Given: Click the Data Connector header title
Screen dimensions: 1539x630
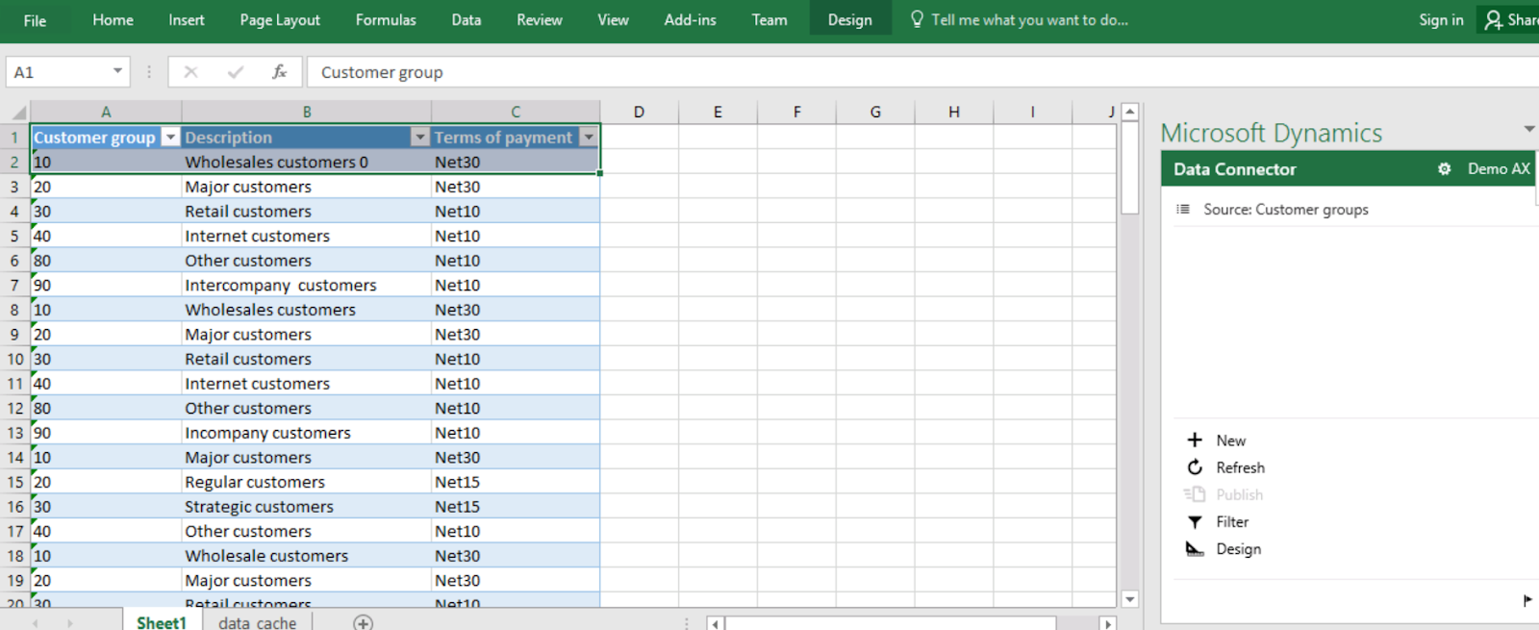Looking at the screenshot, I should coord(1235,169).
